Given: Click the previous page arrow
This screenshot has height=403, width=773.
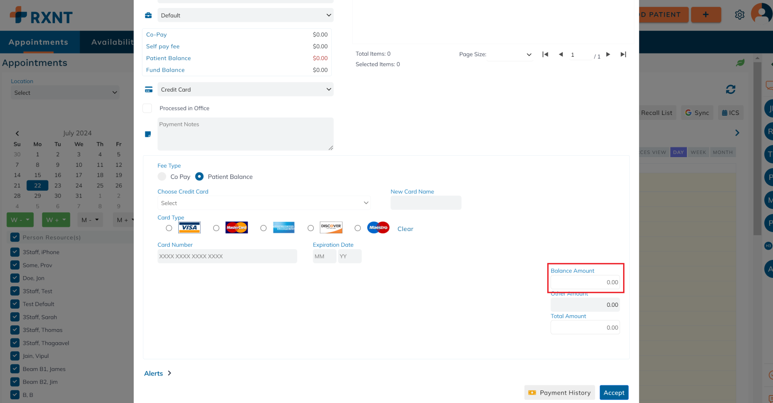Looking at the screenshot, I should [x=561, y=54].
